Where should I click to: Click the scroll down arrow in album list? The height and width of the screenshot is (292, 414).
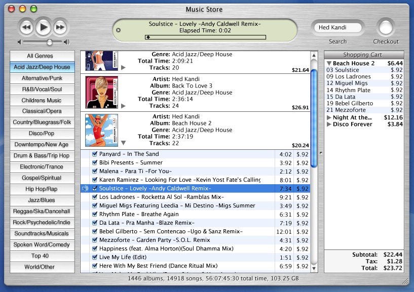click(x=314, y=269)
